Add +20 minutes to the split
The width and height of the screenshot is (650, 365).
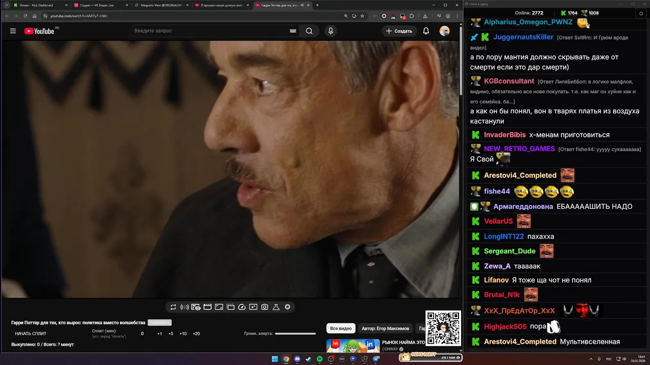(196, 334)
